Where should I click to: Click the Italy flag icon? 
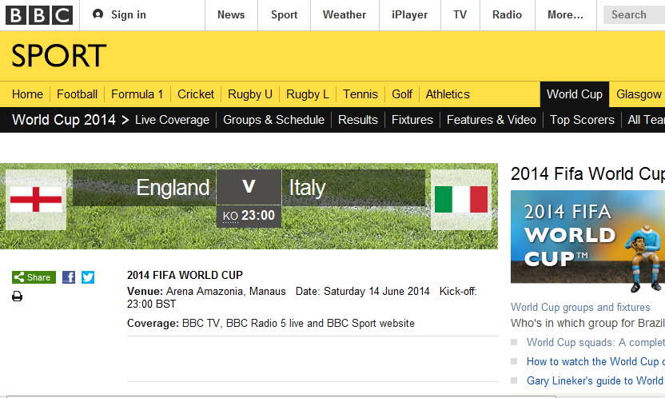pyautogui.click(x=461, y=200)
